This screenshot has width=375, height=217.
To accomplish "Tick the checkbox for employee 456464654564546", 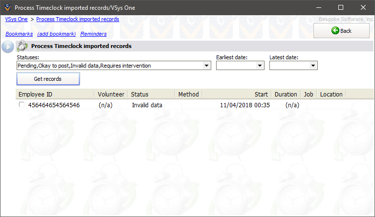I will [21, 105].
